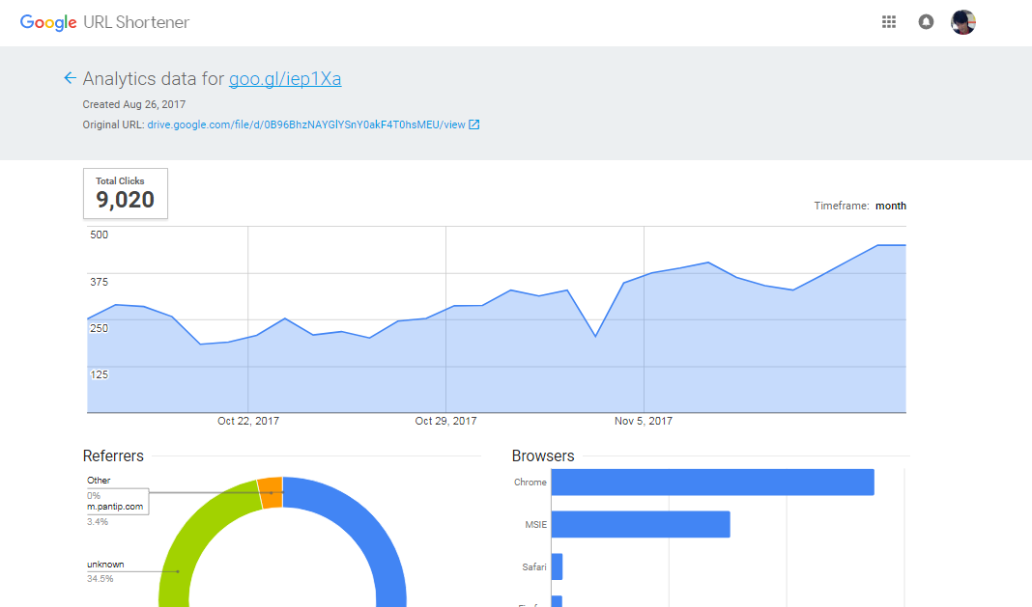Click the 34.5% unknown percentage value

100,579
